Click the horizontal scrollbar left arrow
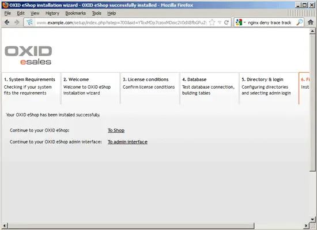Screen dimensions: 317x230 click(5, 225)
